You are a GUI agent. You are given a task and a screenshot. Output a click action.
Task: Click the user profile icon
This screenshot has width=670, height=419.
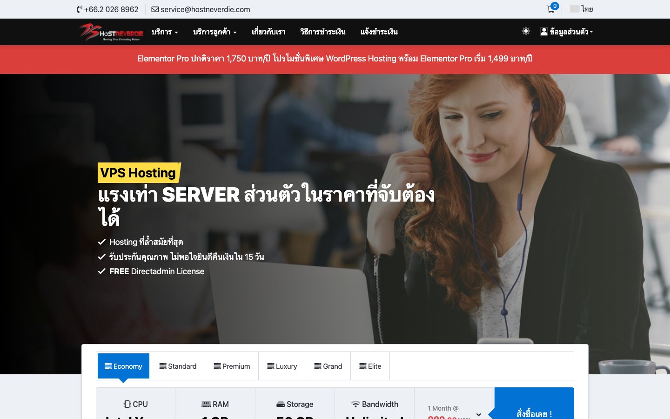(x=544, y=31)
